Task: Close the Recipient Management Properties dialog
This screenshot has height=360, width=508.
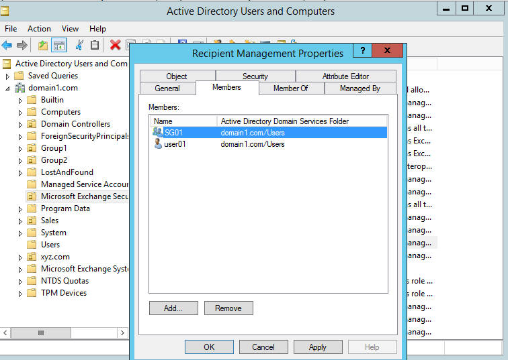Action: pyautogui.click(x=388, y=50)
